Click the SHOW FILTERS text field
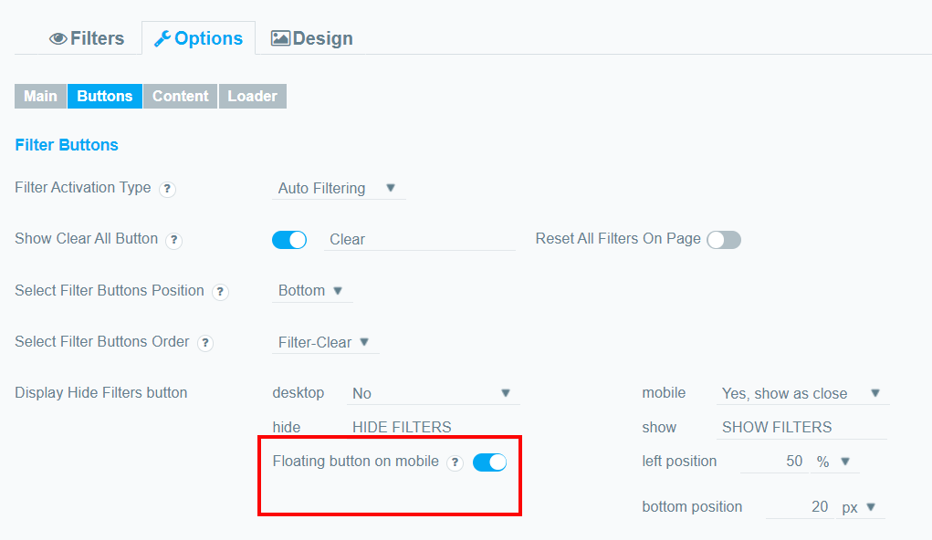 point(801,427)
